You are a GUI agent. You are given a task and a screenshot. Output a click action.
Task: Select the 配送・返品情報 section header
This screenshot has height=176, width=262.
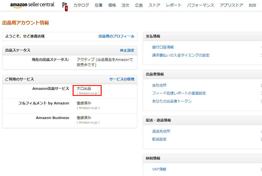click(x=159, y=120)
